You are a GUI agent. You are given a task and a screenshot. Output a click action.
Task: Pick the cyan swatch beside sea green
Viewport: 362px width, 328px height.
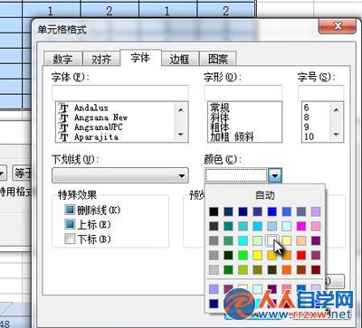[x=243, y=240]
